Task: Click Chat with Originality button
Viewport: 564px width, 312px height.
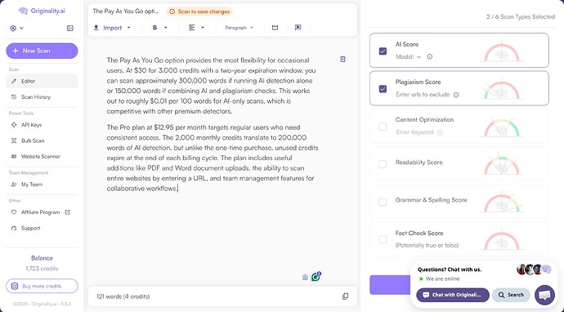Action: [453, 295]
